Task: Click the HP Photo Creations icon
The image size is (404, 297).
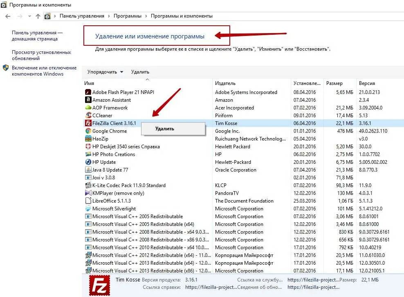Action: coord(88,154)
